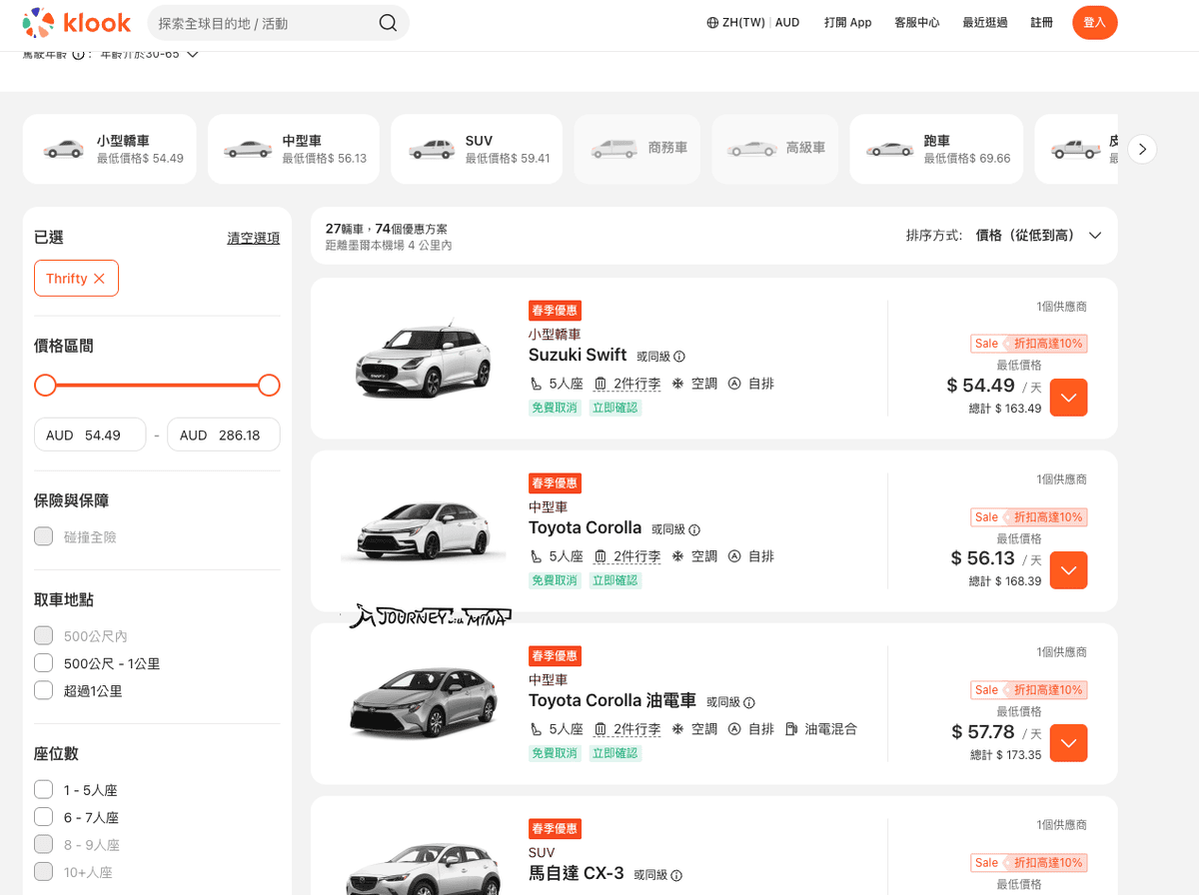Screen dimensions: 1199x895
Task: Expand the driver age dropdown chevron
Action: click(x=193, y=54)
